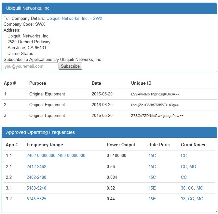Click the Power Output column header
The image size is (218, 214).
(121, 145)
